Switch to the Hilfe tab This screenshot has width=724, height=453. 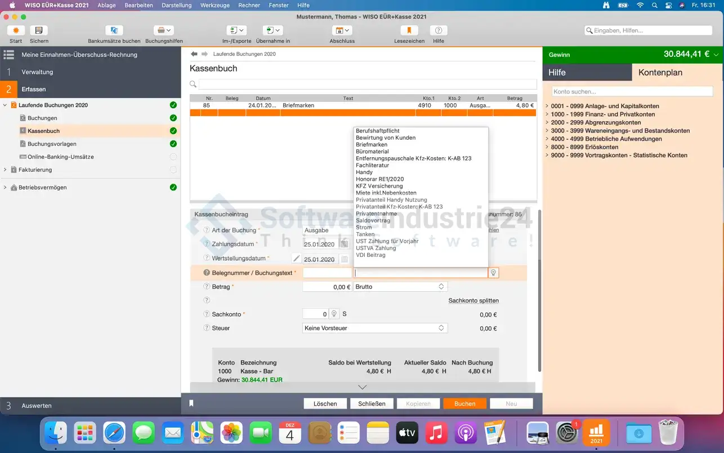pos(587,73)
